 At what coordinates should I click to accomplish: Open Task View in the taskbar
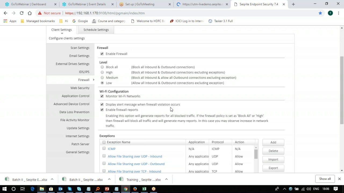click(23, 189)
